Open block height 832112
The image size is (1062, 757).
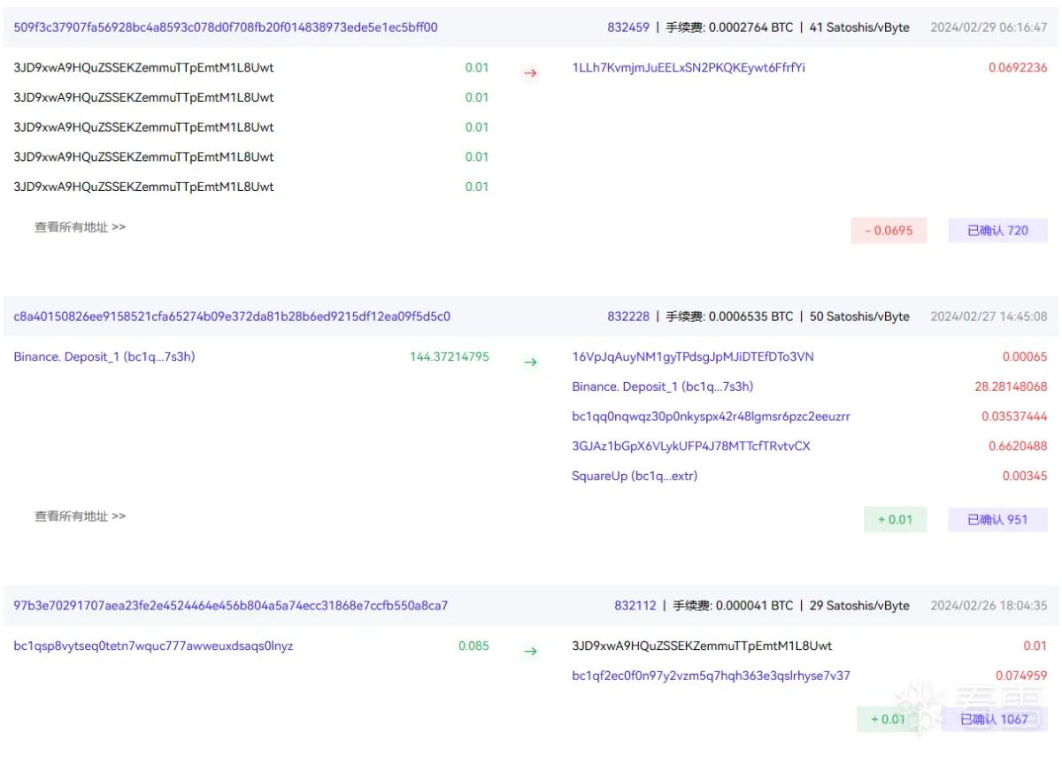tap(635, 606)
